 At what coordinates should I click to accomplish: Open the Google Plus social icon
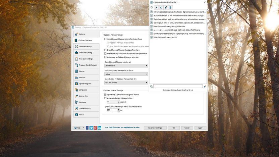coord(95,128)
